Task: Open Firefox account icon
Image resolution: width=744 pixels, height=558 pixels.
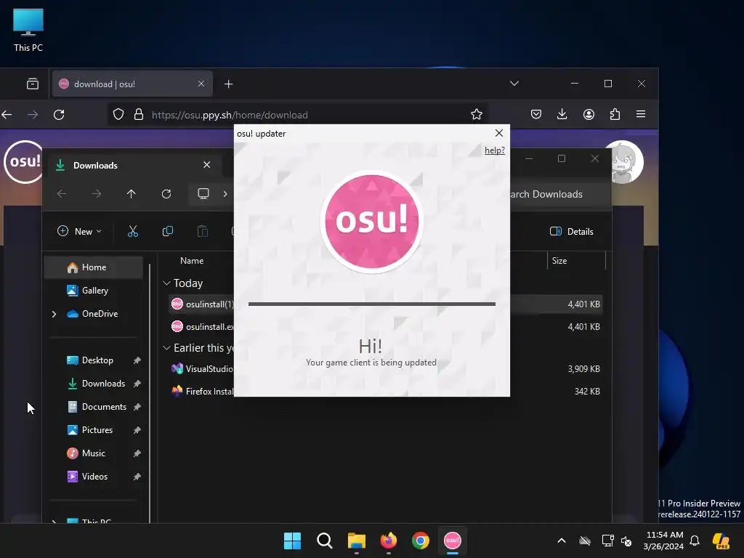Action: pos(589,114)
